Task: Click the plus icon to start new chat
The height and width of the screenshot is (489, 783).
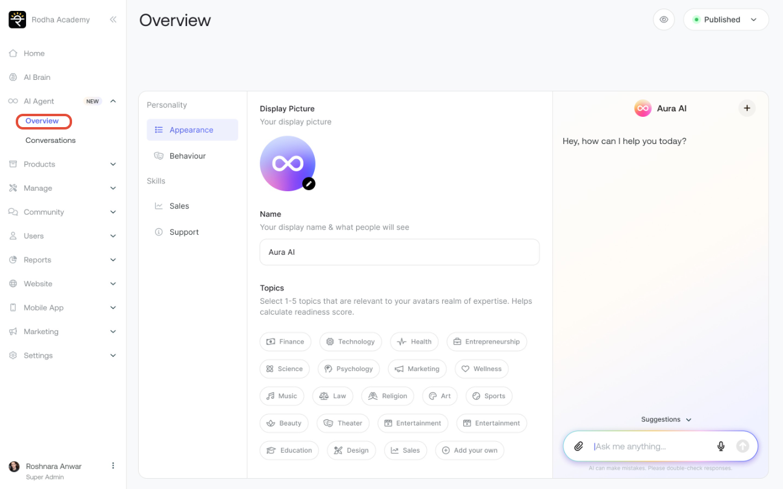Action: coord(747,108)
